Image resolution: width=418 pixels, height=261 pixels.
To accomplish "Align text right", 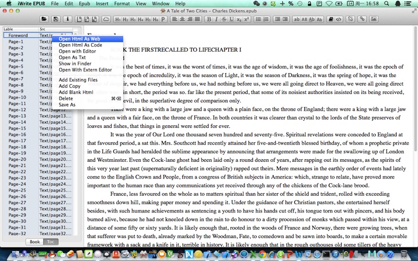I will pos(190,19).
